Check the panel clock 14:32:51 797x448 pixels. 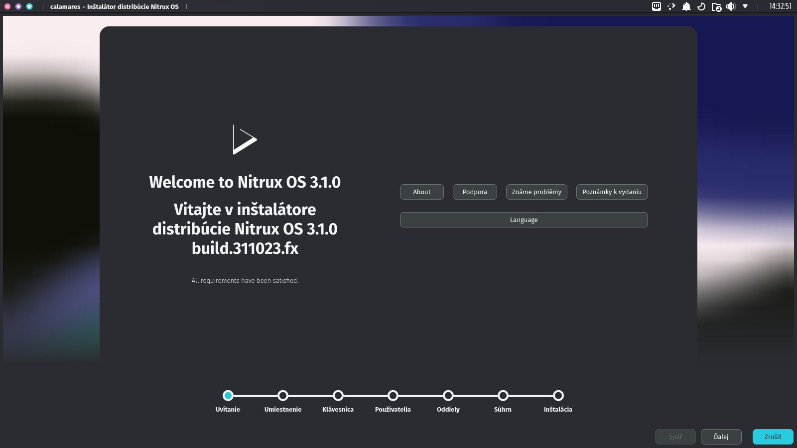click(780, 6)
